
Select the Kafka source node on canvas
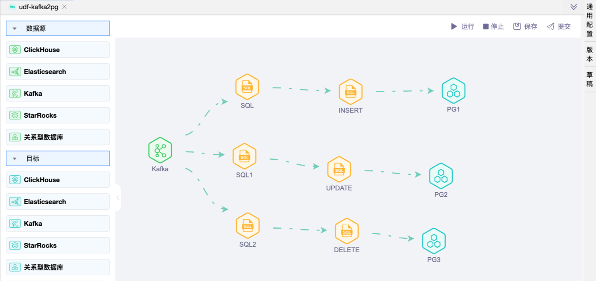pos(160,151)
